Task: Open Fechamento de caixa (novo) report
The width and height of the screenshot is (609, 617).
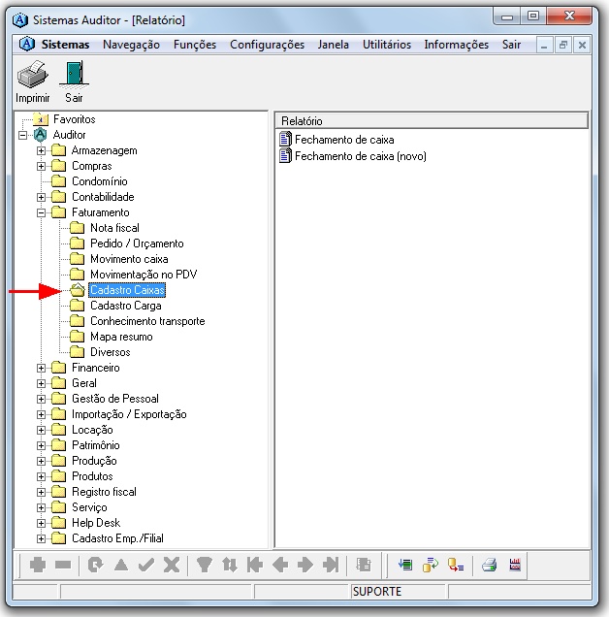Action: point(353,156)
